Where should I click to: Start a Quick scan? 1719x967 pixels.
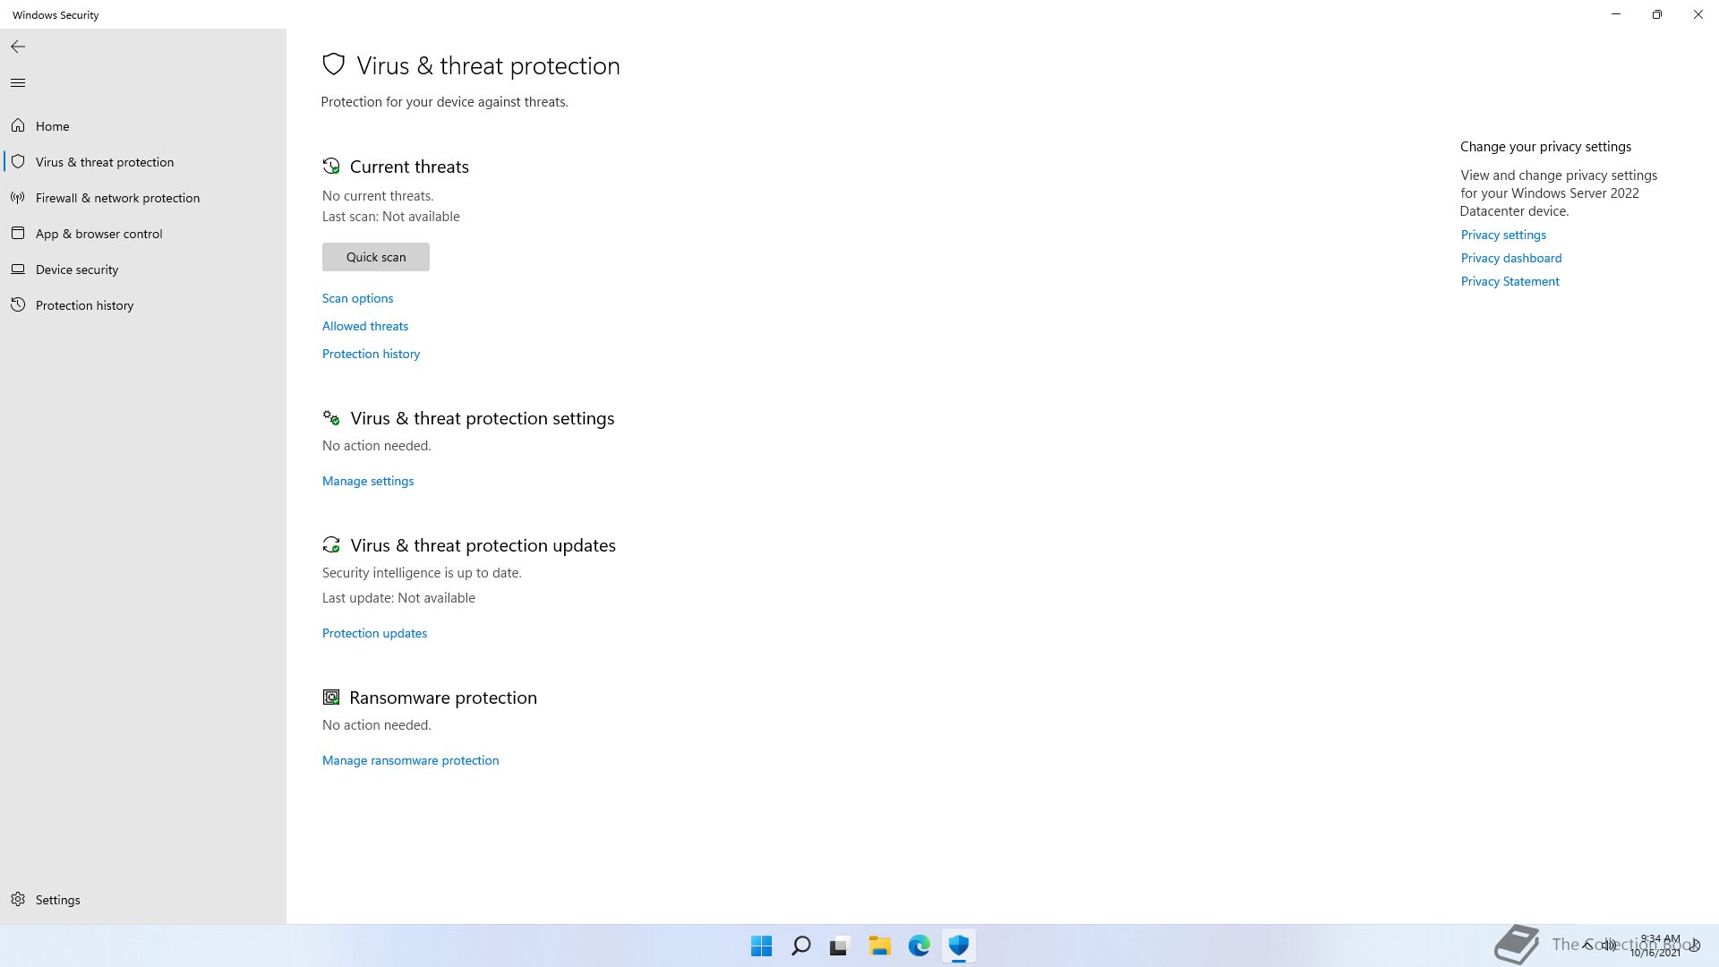click(x=376, y=257)
